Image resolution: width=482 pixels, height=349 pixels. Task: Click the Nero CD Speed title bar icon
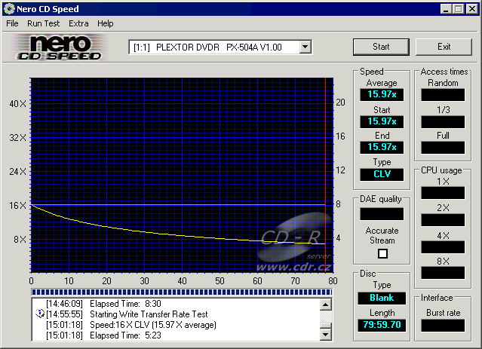click(9, 9)
